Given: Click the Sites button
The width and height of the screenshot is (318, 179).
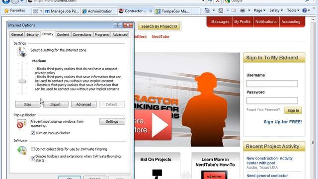Looking at the screenshot, I should [28, 104].
